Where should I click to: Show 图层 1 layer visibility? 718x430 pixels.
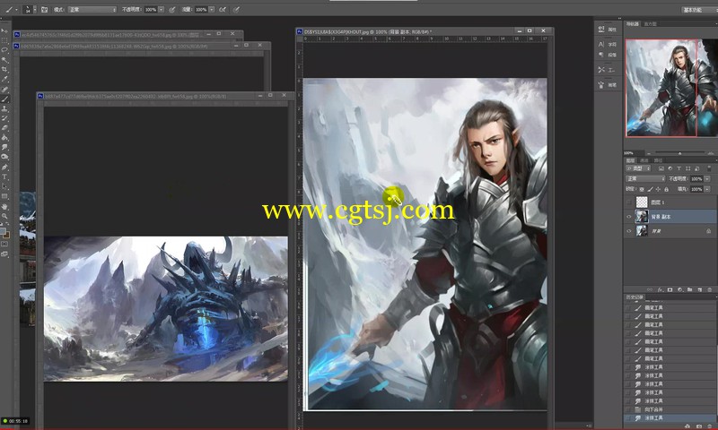pos(629,202)
